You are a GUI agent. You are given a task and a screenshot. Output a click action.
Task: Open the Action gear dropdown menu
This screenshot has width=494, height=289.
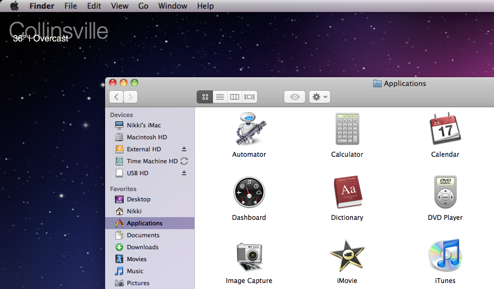coord(320,97)
